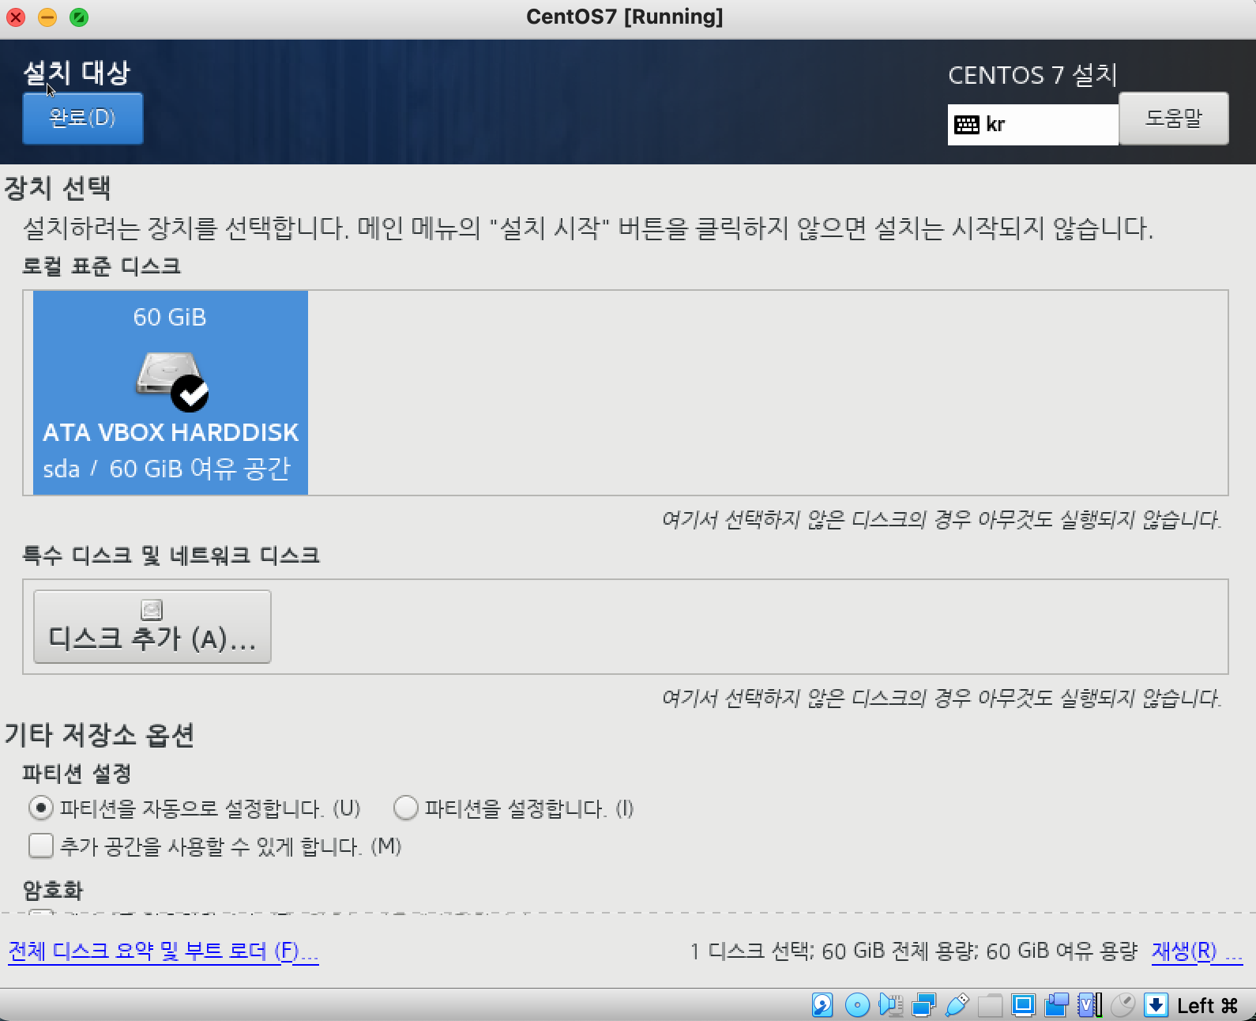Screen dimensions: 1256x1021
Task: Click the shared folders icon in status bar
Action: coord(990,1005)
